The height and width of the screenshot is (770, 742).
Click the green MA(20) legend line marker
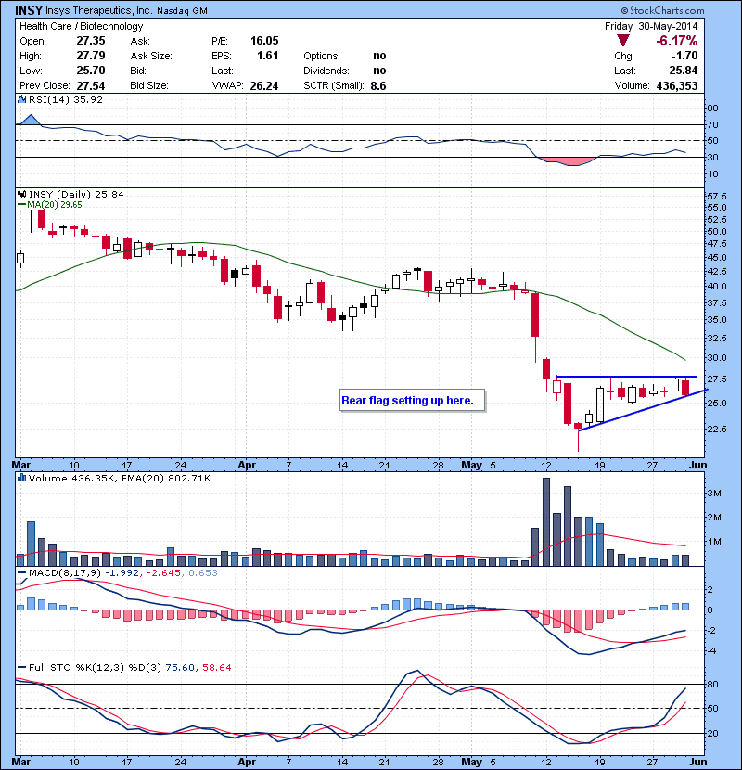[22, 205]
